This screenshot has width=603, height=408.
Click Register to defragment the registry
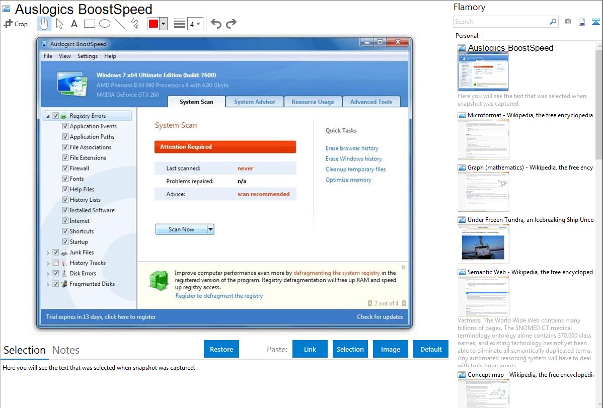pos(219,296)
